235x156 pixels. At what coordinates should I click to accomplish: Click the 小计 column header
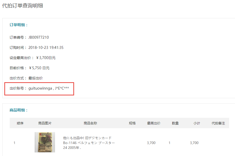point(197,123)
